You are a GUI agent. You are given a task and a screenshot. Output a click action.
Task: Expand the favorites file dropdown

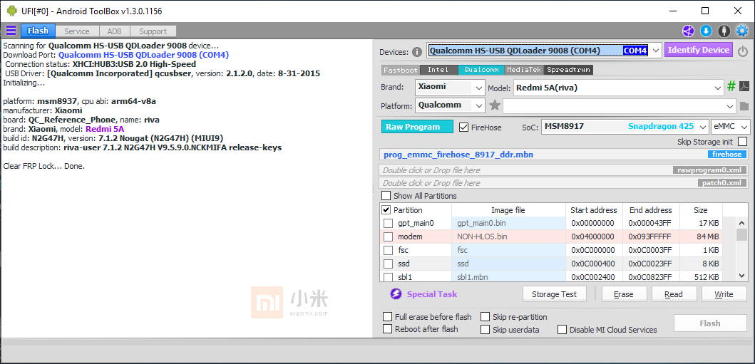tap(731, 106)
